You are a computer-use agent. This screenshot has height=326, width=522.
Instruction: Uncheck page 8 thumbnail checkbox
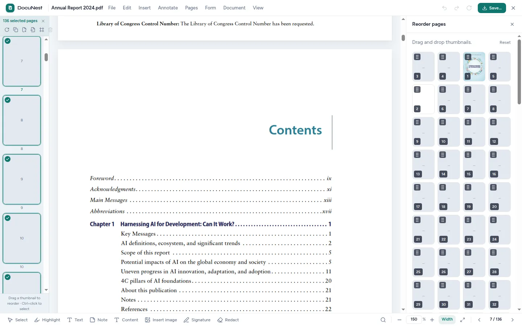(x=8, y=100)
